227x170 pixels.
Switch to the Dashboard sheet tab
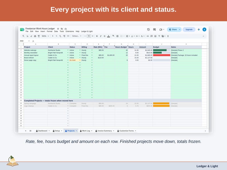coord(43,131)
